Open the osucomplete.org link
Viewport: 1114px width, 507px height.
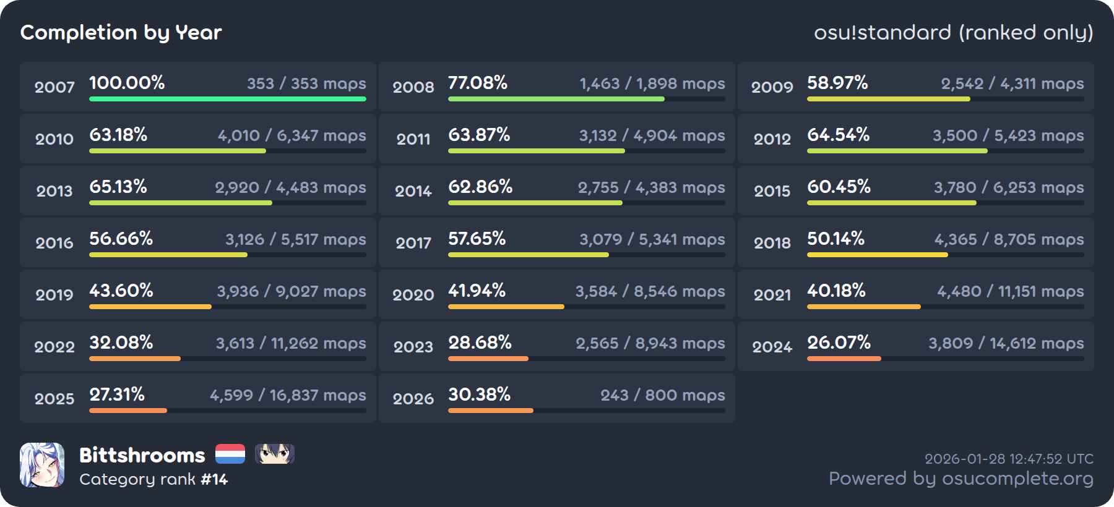[961, 479]
